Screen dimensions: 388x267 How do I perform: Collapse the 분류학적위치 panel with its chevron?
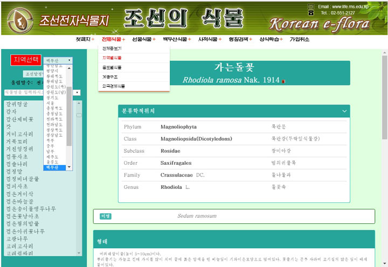click(344, 111)
